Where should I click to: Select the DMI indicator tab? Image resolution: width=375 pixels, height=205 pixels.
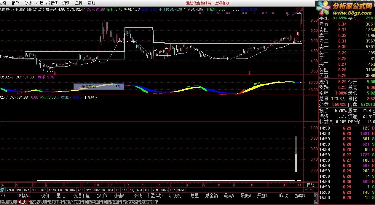[19, 190]
